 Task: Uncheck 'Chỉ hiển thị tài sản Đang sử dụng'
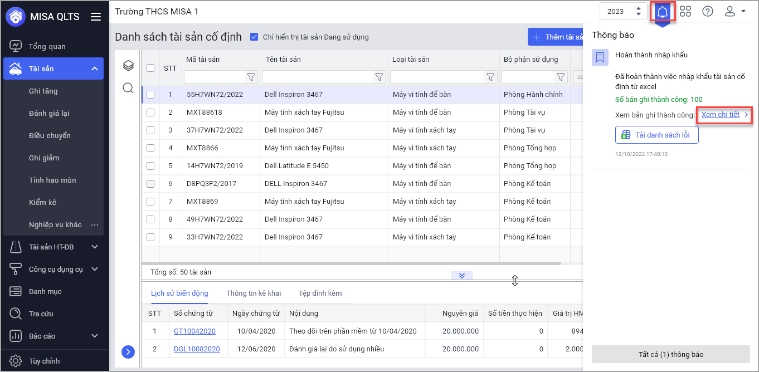pyautogui.click(x=254, y=37)
